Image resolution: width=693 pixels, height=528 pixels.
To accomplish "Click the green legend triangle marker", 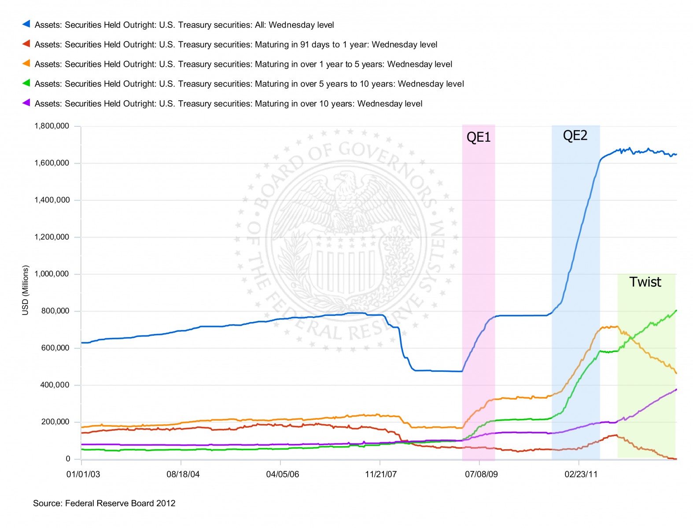I will tap(26, 83).
